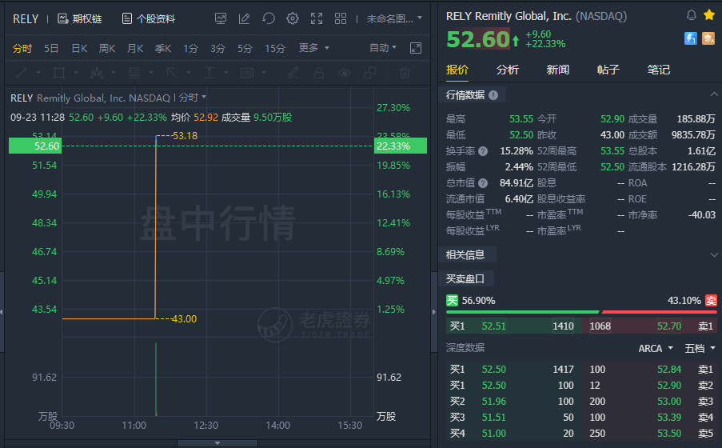Click the right-arrow panel divider handle

[x=433, y=312]
